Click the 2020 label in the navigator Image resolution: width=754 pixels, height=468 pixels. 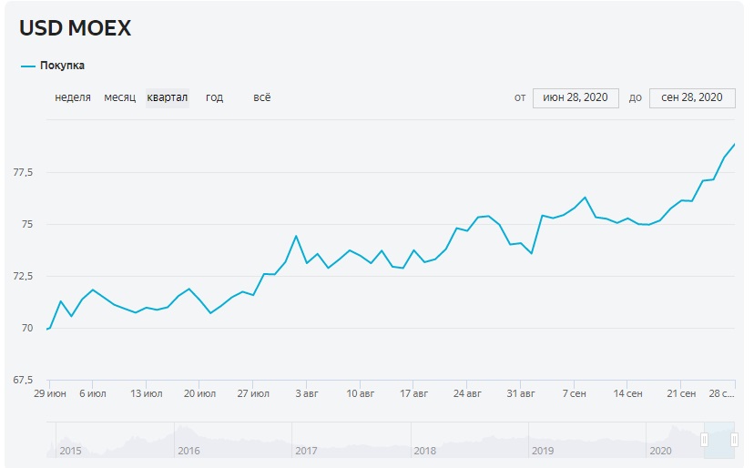pyautogui.click(x=660, y=450)
